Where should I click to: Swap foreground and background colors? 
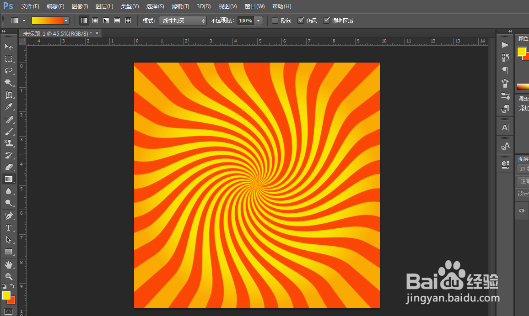(x=12, y=286)
